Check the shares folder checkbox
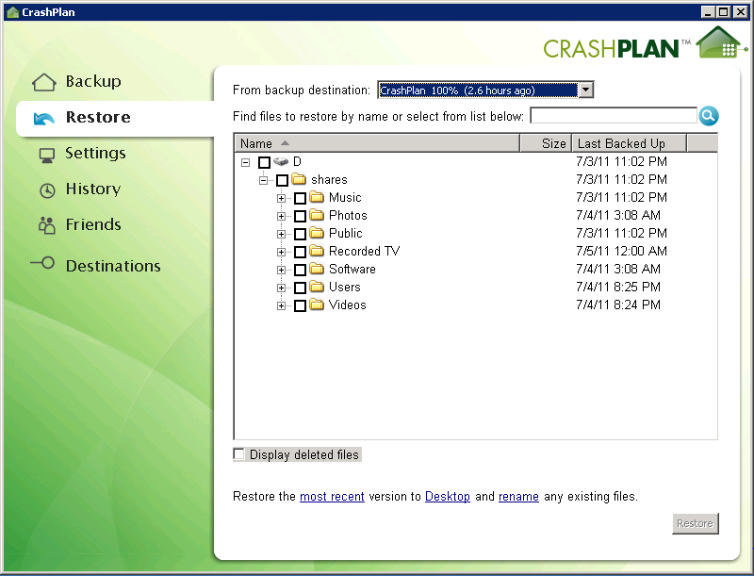Viewport: 754px width, 576px height. tap(282, 180)
